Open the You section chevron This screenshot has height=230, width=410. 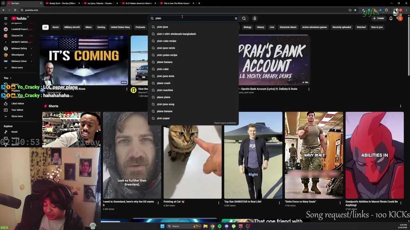[x=11, y=78]
